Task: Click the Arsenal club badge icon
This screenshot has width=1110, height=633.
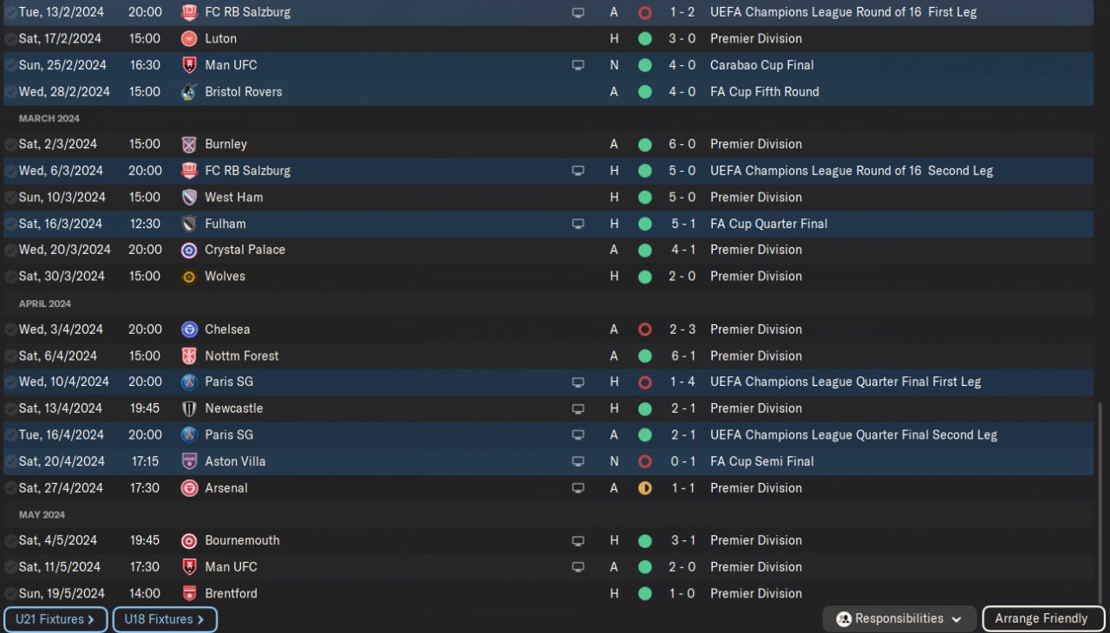Action: tap(189, 488)
